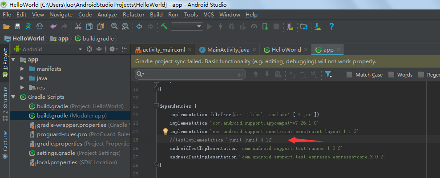
Task: Click in the find search field
Action: pyautogui.click(x=190, y=74)
